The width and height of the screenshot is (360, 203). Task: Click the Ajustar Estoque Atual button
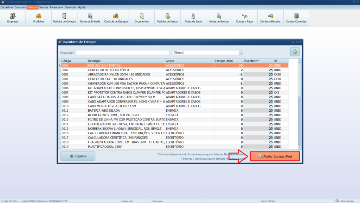[x=275, y=156]
